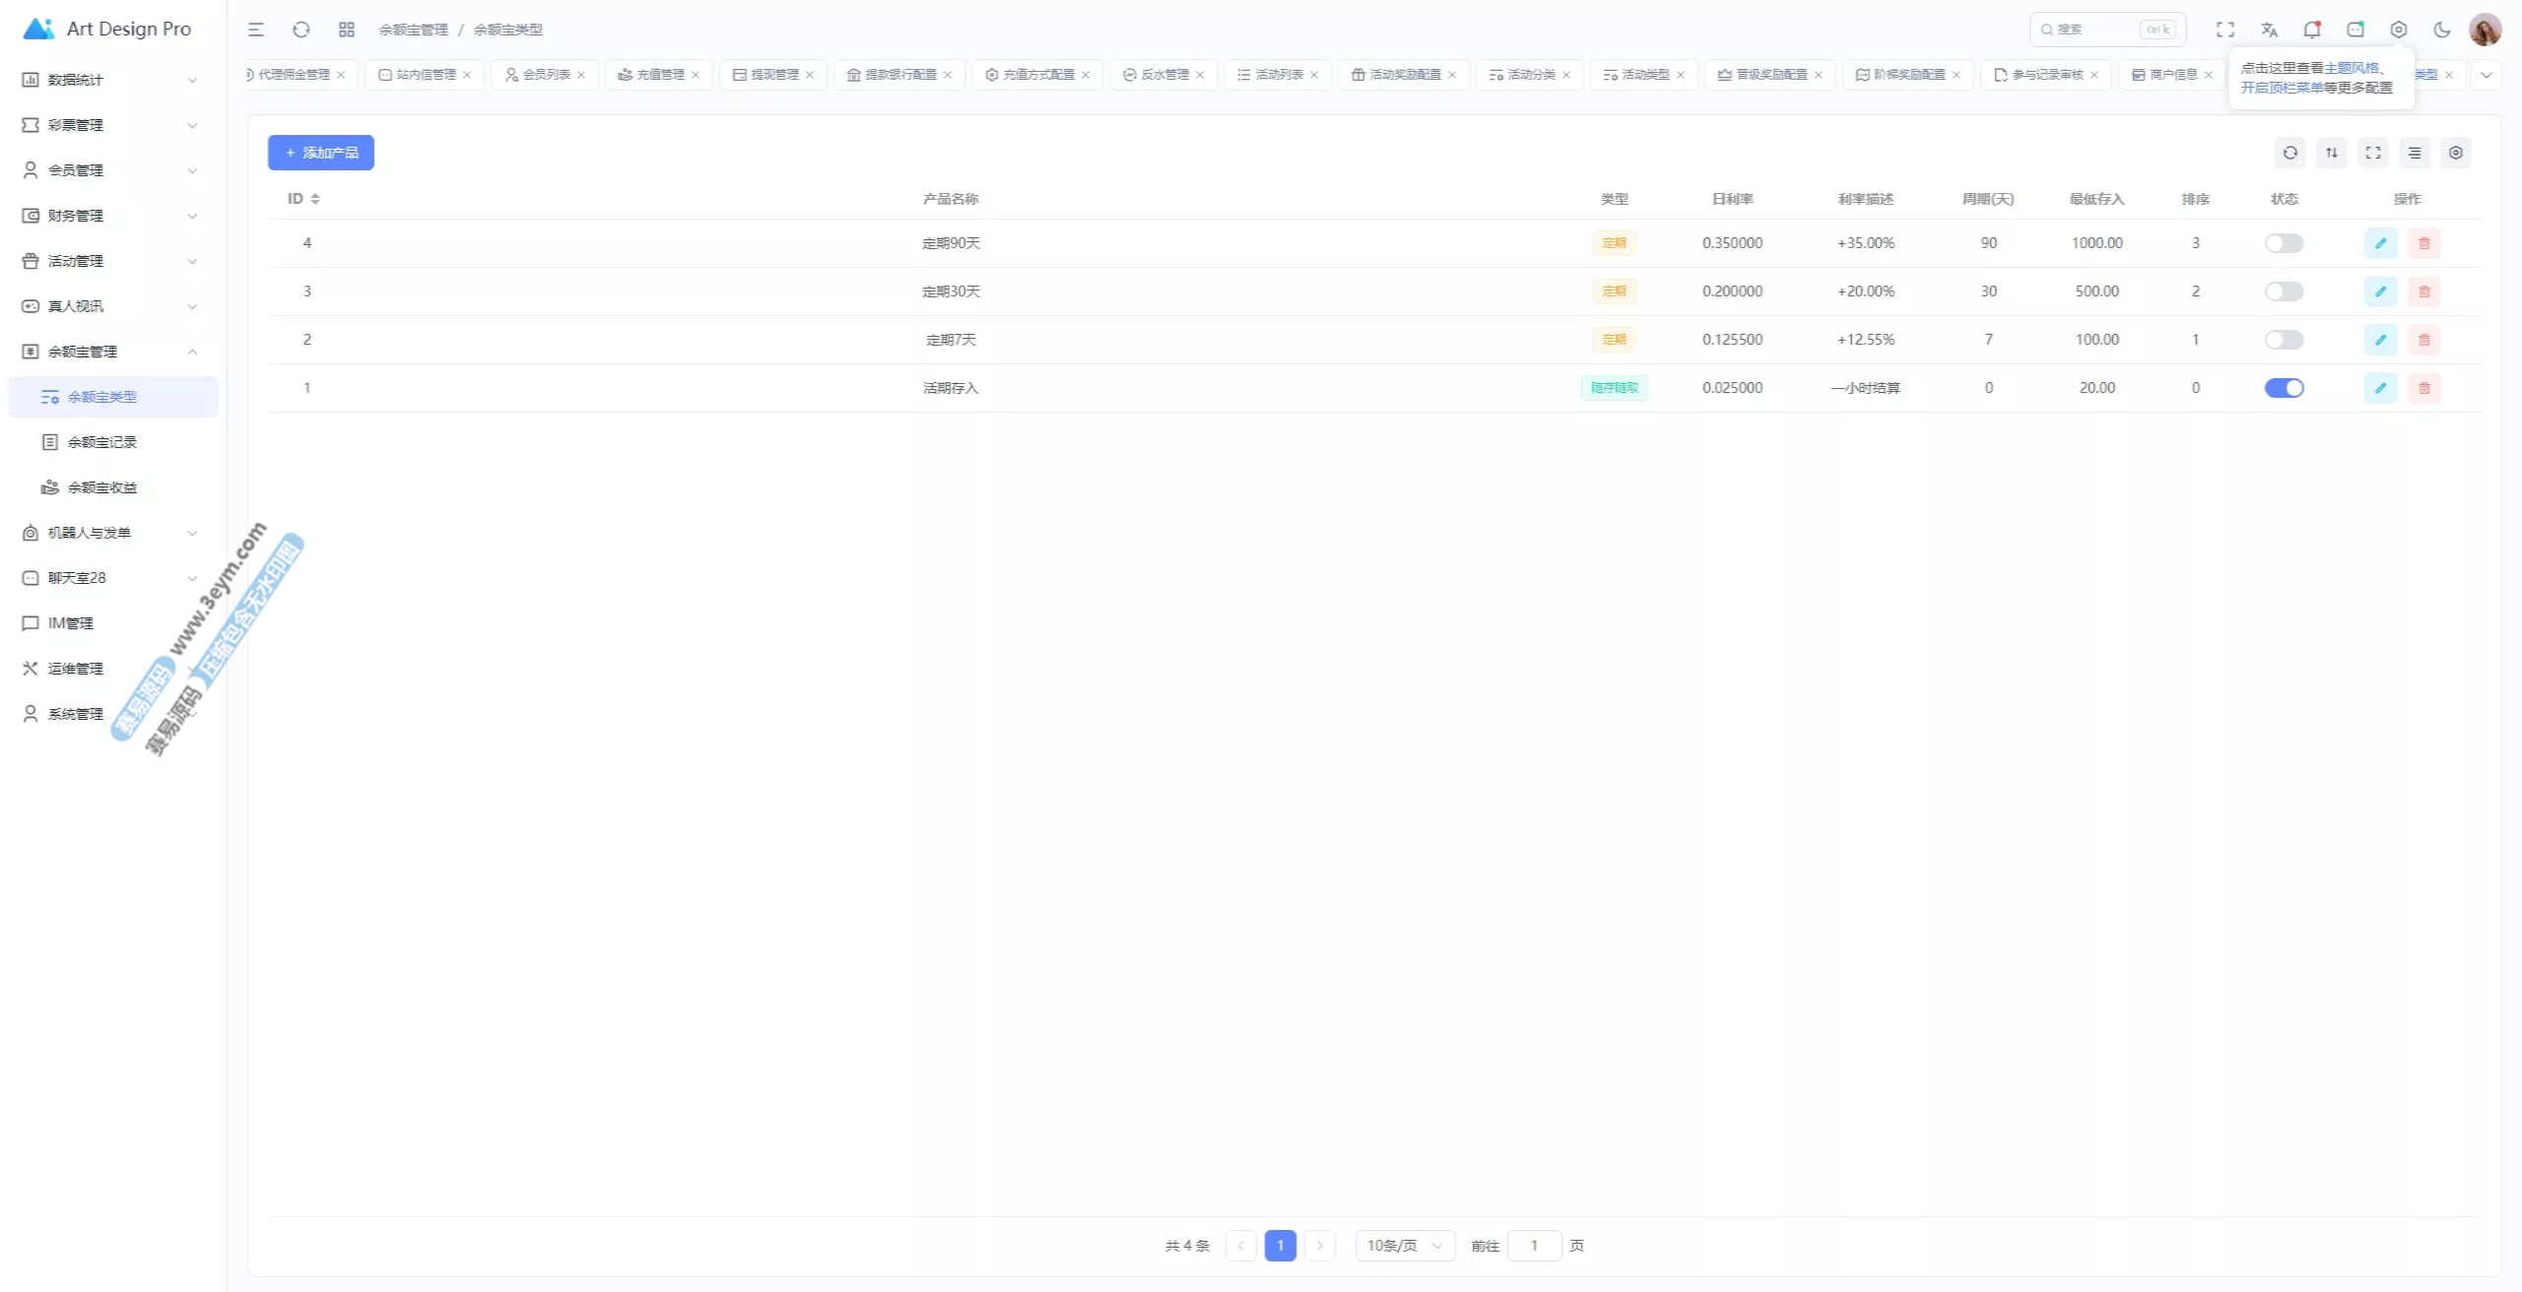Viewport: 2522px width, 1292px height.
Task: Click edit pencil for 定期90天 row
Action: [x=2380, y=243]
